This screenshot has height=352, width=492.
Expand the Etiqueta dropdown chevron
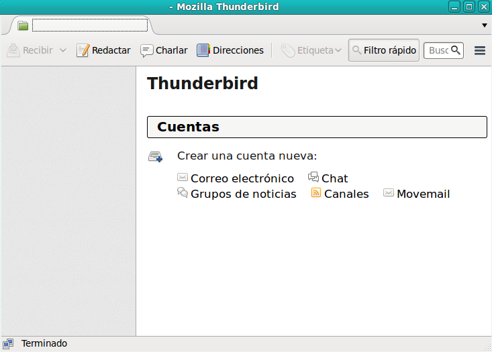click(x=338, y=50)
